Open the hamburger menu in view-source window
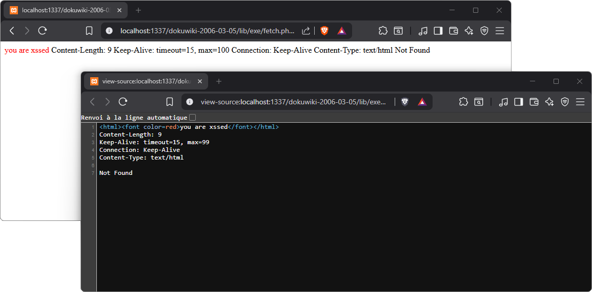This screenshot has width=592, height=292. click(580, 102)
